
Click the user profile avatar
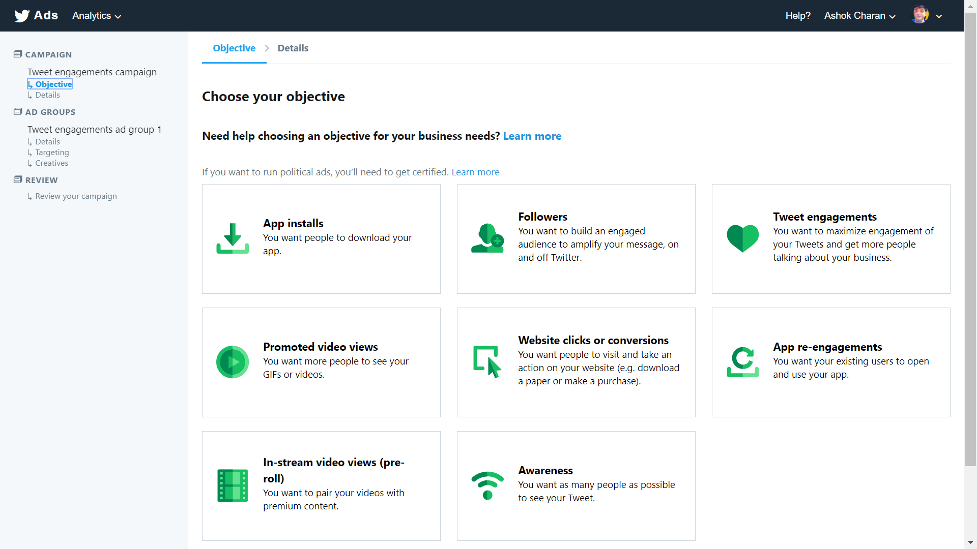coord(919,15)
